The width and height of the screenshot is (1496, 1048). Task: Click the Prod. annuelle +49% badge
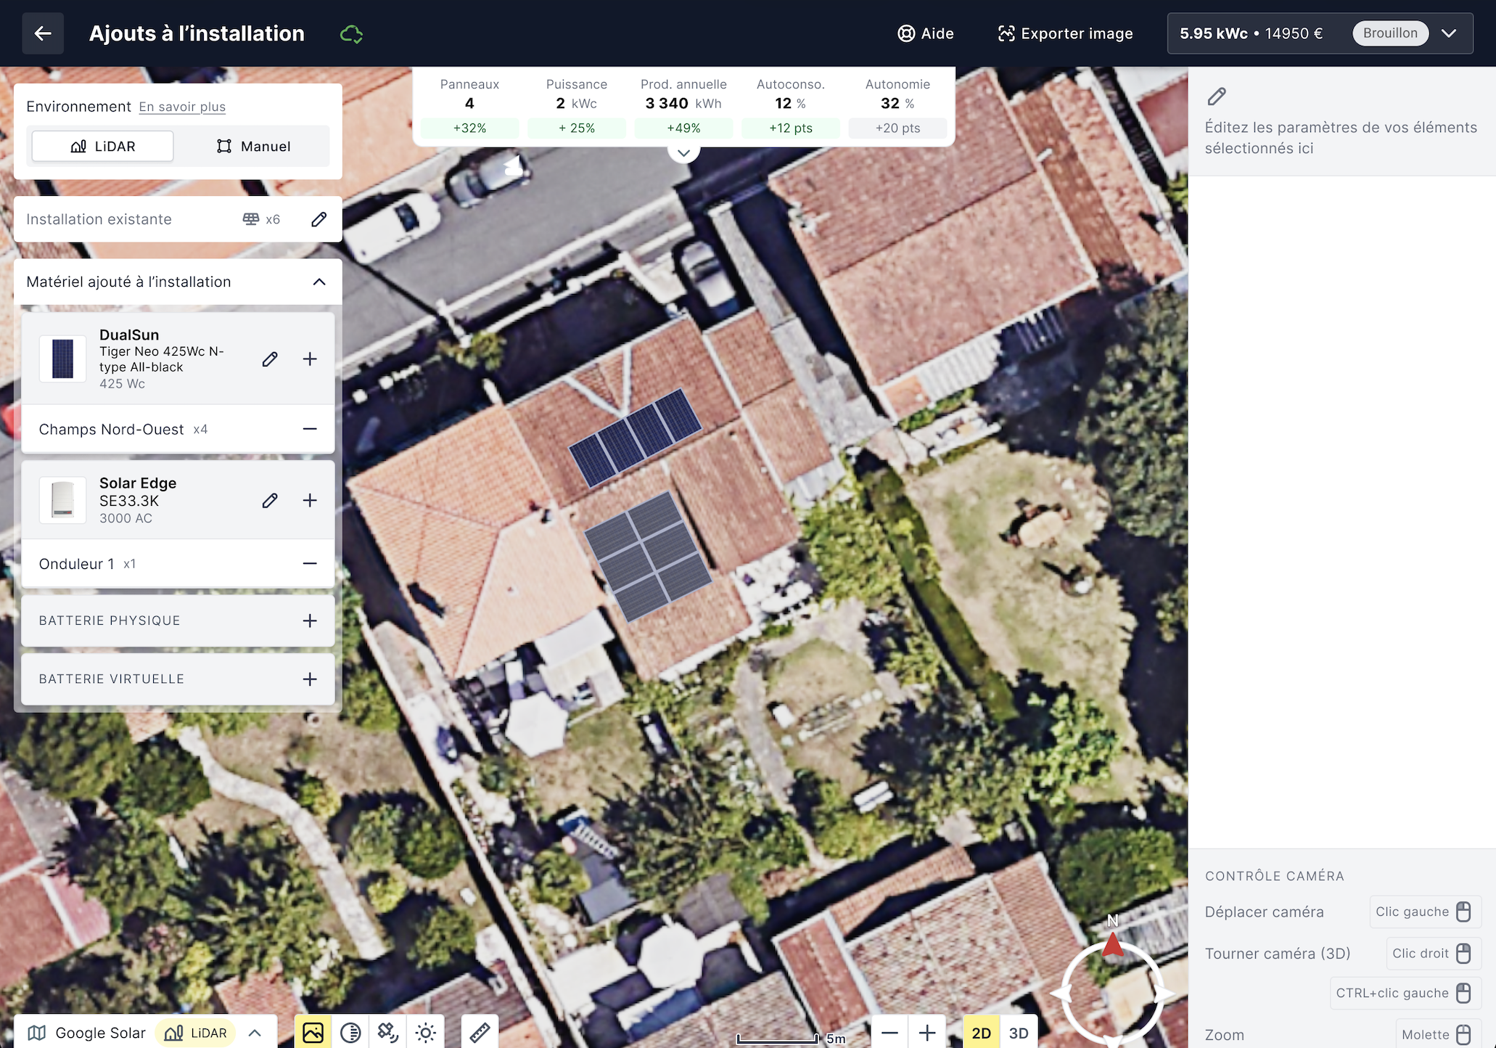tap(683, 128)
